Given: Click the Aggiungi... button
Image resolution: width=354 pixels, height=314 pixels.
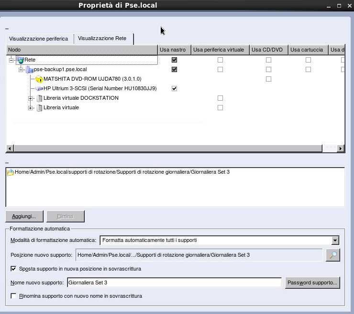Looking at the screenshot, I should point(24,216).
